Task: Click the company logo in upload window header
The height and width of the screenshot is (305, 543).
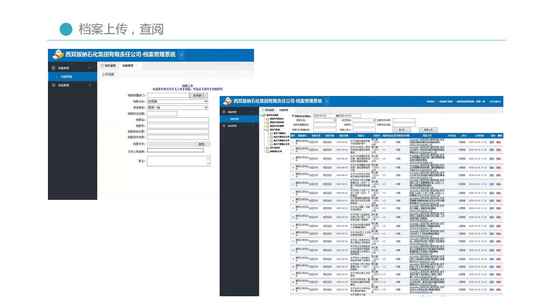Action: [x=58, y=55]
